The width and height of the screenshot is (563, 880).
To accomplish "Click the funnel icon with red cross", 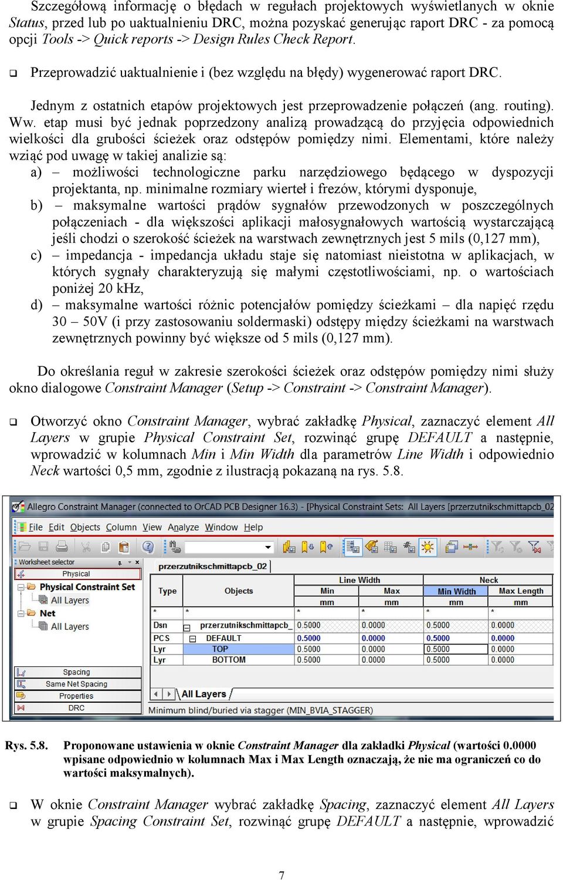I will [x=534, y=547].
